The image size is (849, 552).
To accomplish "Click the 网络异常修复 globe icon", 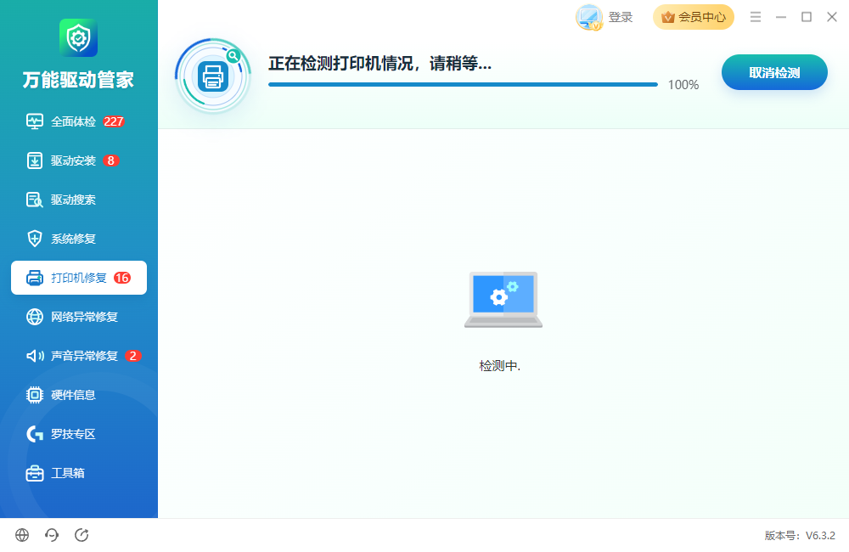I will coord(35,317).
